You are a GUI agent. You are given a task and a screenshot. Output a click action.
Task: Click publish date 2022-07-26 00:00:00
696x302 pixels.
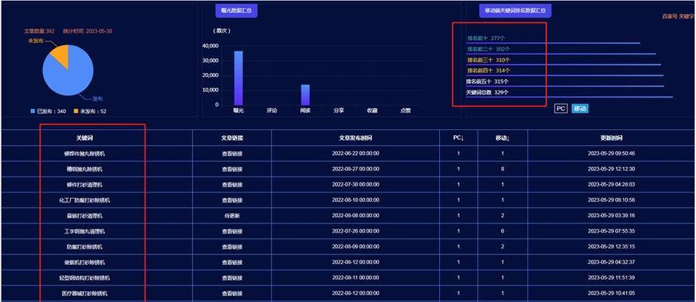coord(355,232)
